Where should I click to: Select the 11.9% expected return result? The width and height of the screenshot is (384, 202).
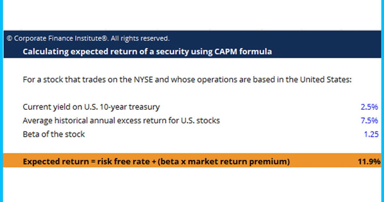[x=369, y=162]
